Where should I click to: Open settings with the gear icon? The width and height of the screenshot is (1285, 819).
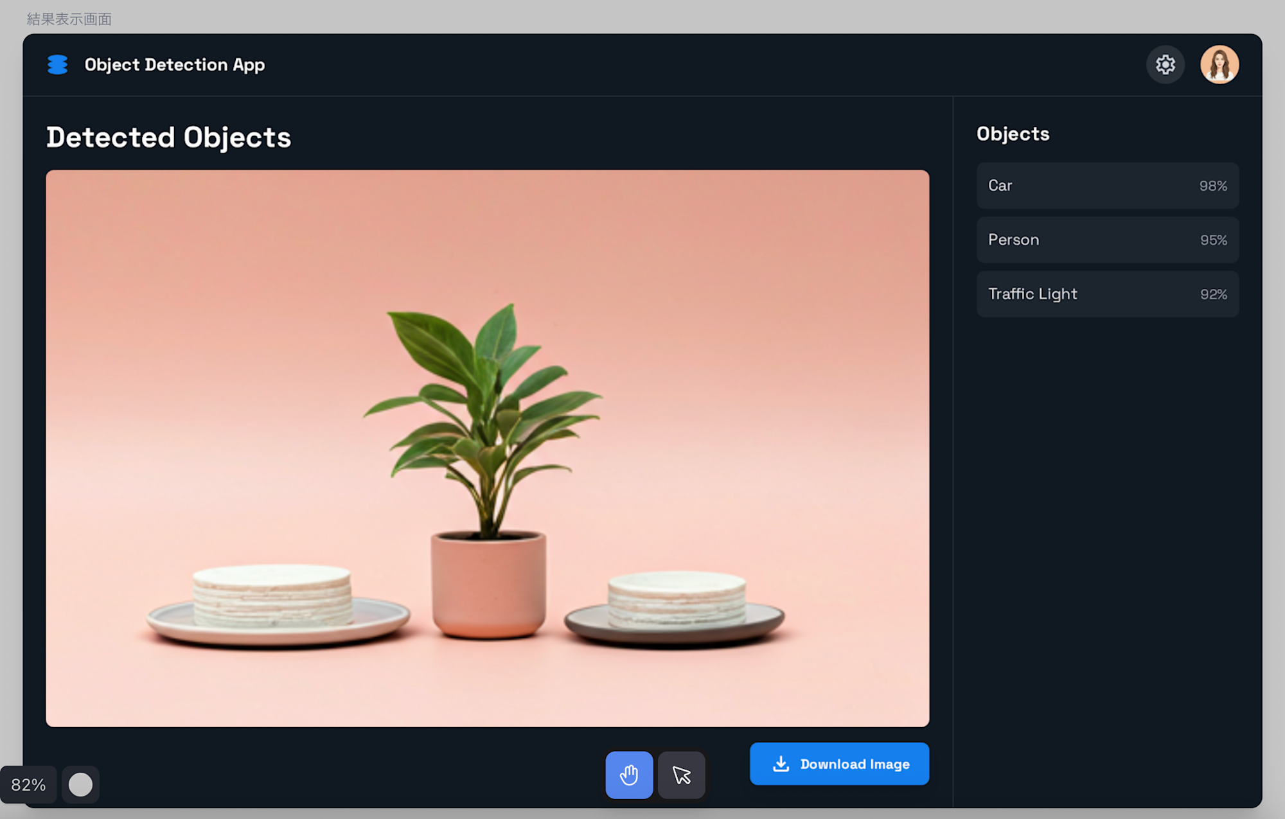tap(1165, 65)
